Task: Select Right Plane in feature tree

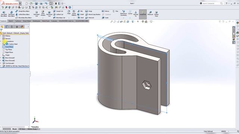Action: tap(8, 52)
